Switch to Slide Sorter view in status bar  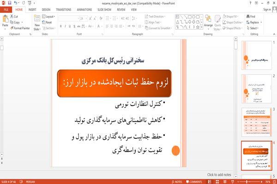[x=217, y=182]
